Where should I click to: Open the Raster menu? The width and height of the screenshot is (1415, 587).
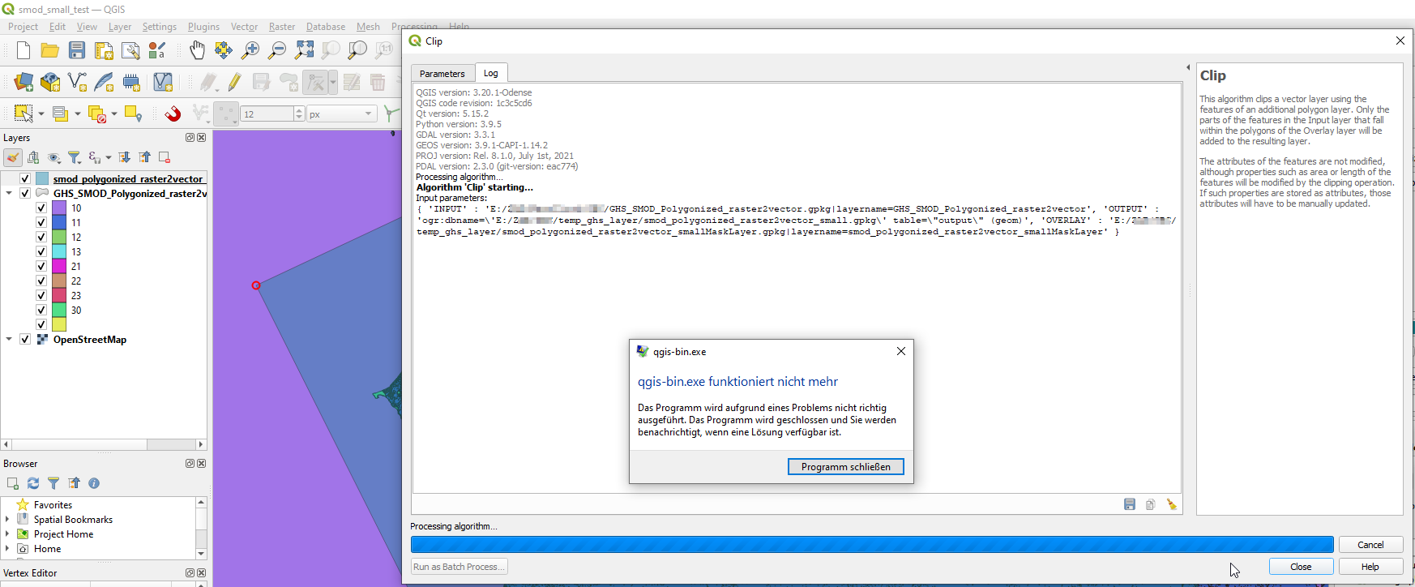282,27
